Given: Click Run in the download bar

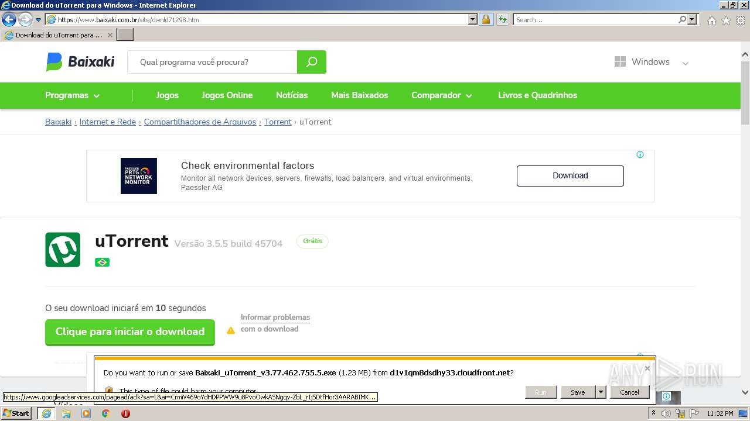Looking at the screenshot, I should pyautogui.click(x=540, y=392).
